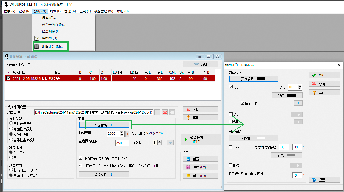Click 重置 in the 设置 group
This screenshot has height=192, width=344.
click(x=201, y=159)
